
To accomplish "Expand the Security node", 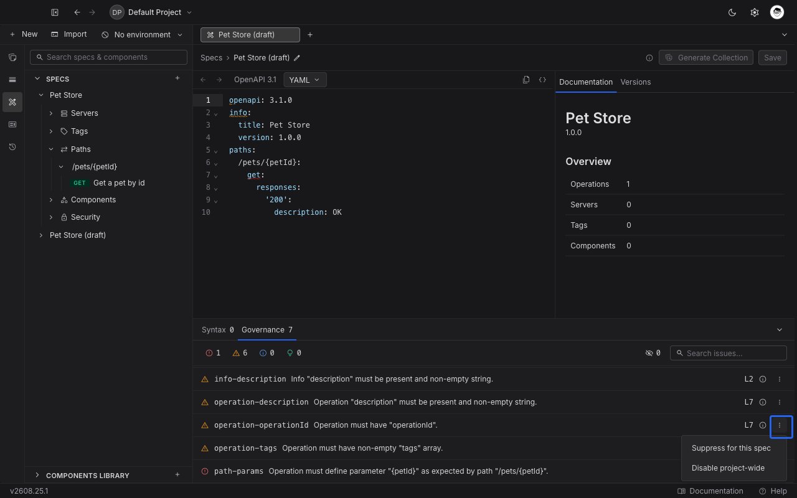I will click(x=51, y=217).
